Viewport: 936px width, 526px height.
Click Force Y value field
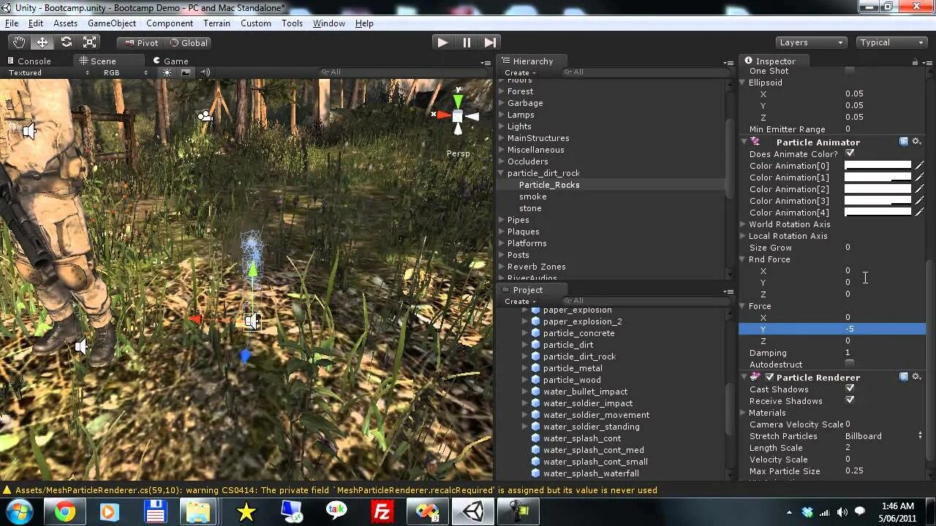(884, 329)
